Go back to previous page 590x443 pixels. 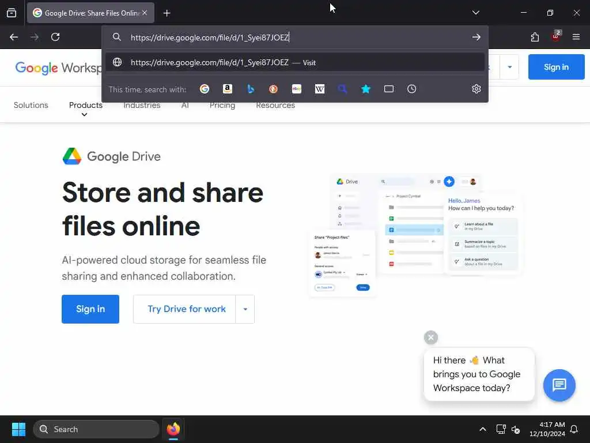pos(14,37)
